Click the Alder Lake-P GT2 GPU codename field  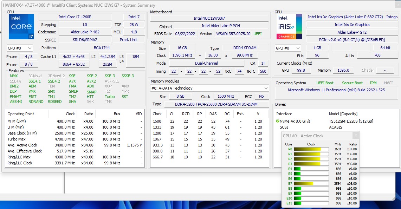point(352,32)
